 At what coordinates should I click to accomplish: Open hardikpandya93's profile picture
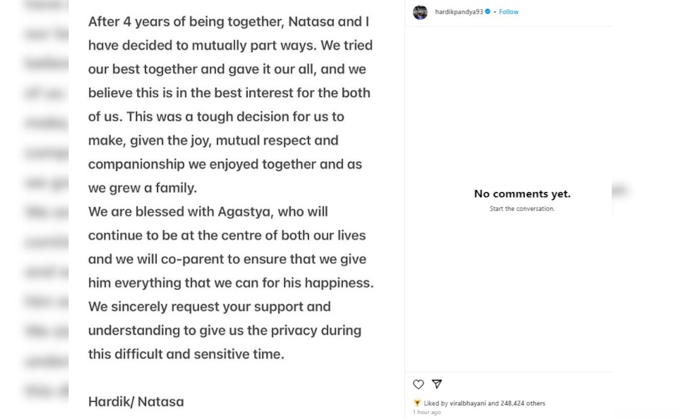coord(420,12)
